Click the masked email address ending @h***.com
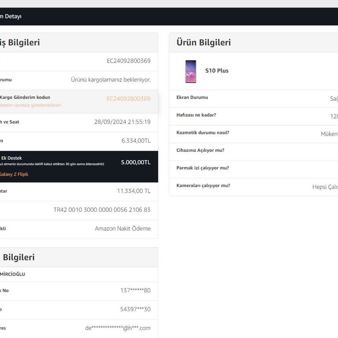Screen dimensions: 338x338 118,328
